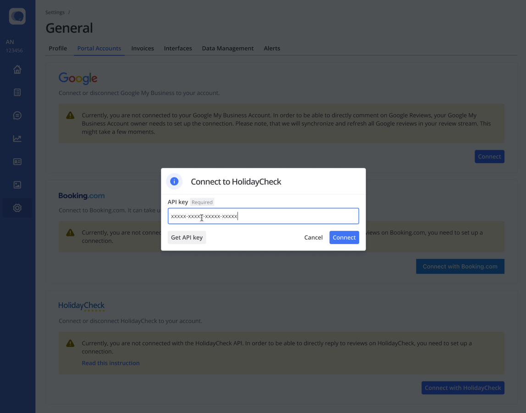This screenshot has height=413, width=526.
Task: Open the chat bubble sidebar icon
Action: (x=17, y=116)
